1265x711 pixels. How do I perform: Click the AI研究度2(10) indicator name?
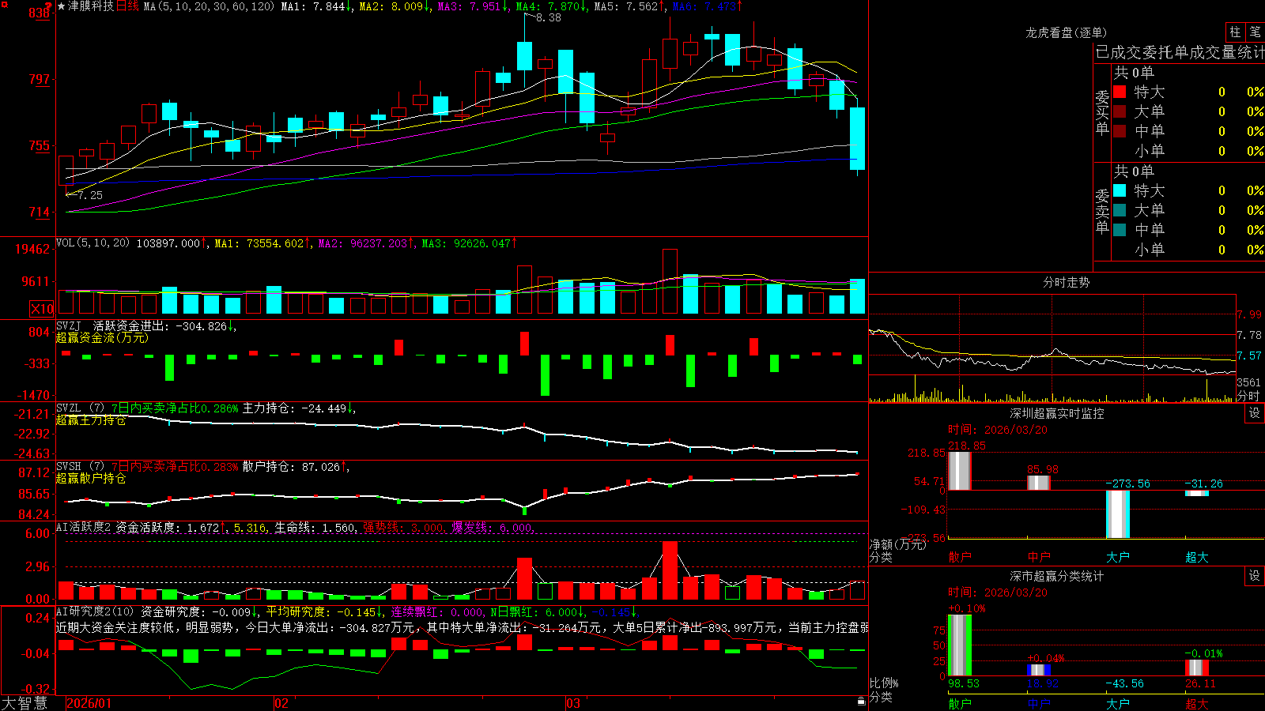tap(95, 611)
